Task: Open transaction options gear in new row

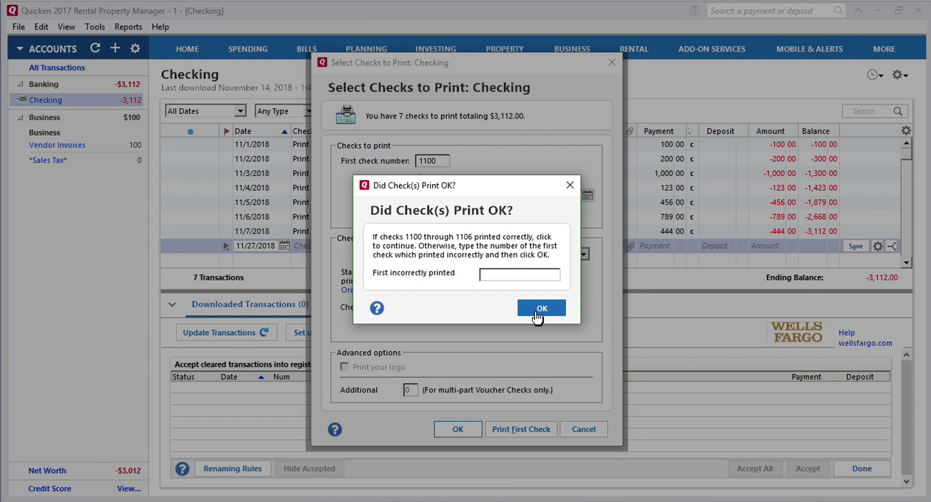Action: (x=877, y=246)
